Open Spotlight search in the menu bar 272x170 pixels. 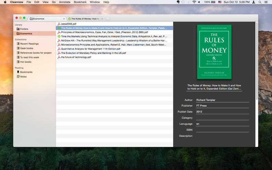259,2
